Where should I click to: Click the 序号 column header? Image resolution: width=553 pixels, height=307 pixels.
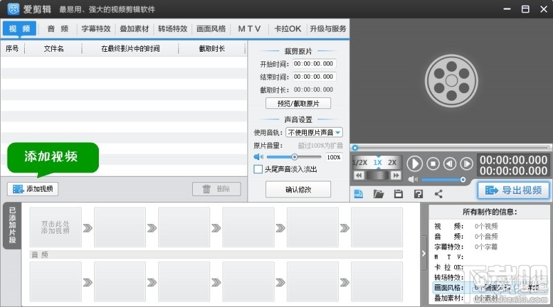point(12,48)
